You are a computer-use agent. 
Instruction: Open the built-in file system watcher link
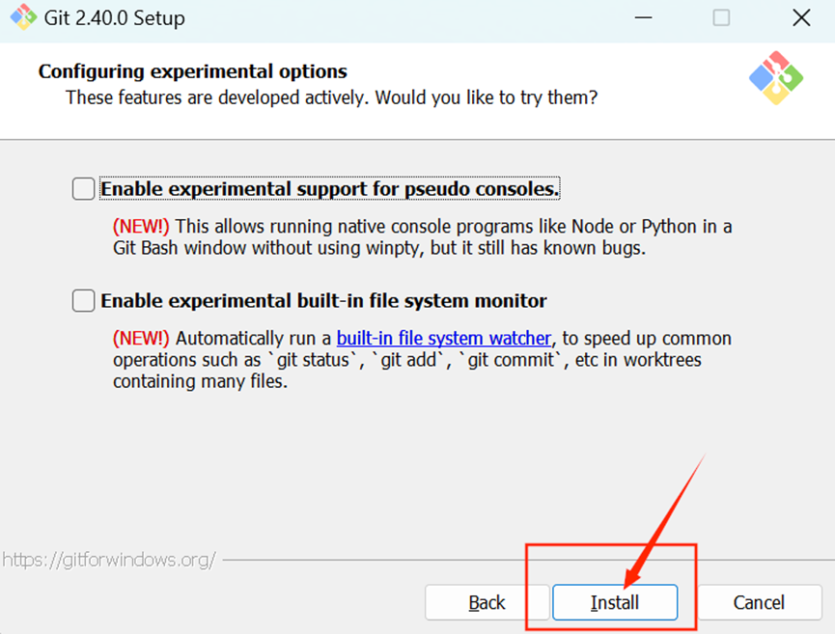pyautogui.click(x=444, y=339)
